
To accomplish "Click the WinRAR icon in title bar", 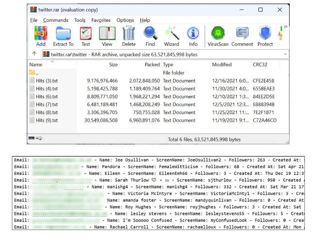I will pos(33,9).
